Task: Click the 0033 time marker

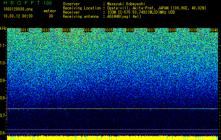Action: (x=66, y=30)
